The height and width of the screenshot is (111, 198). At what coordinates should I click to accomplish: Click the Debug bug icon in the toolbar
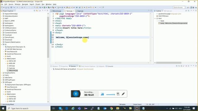point(40,7)
